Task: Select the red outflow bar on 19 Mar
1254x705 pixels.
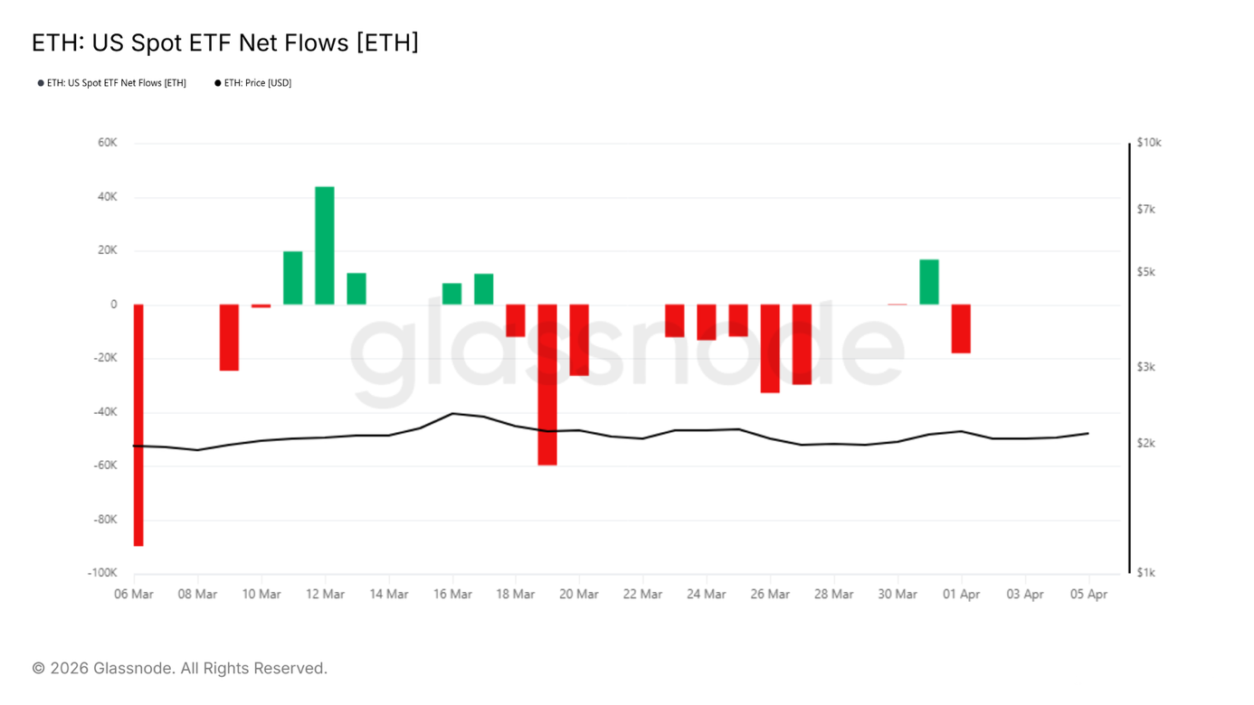Action: coord(547,384)
